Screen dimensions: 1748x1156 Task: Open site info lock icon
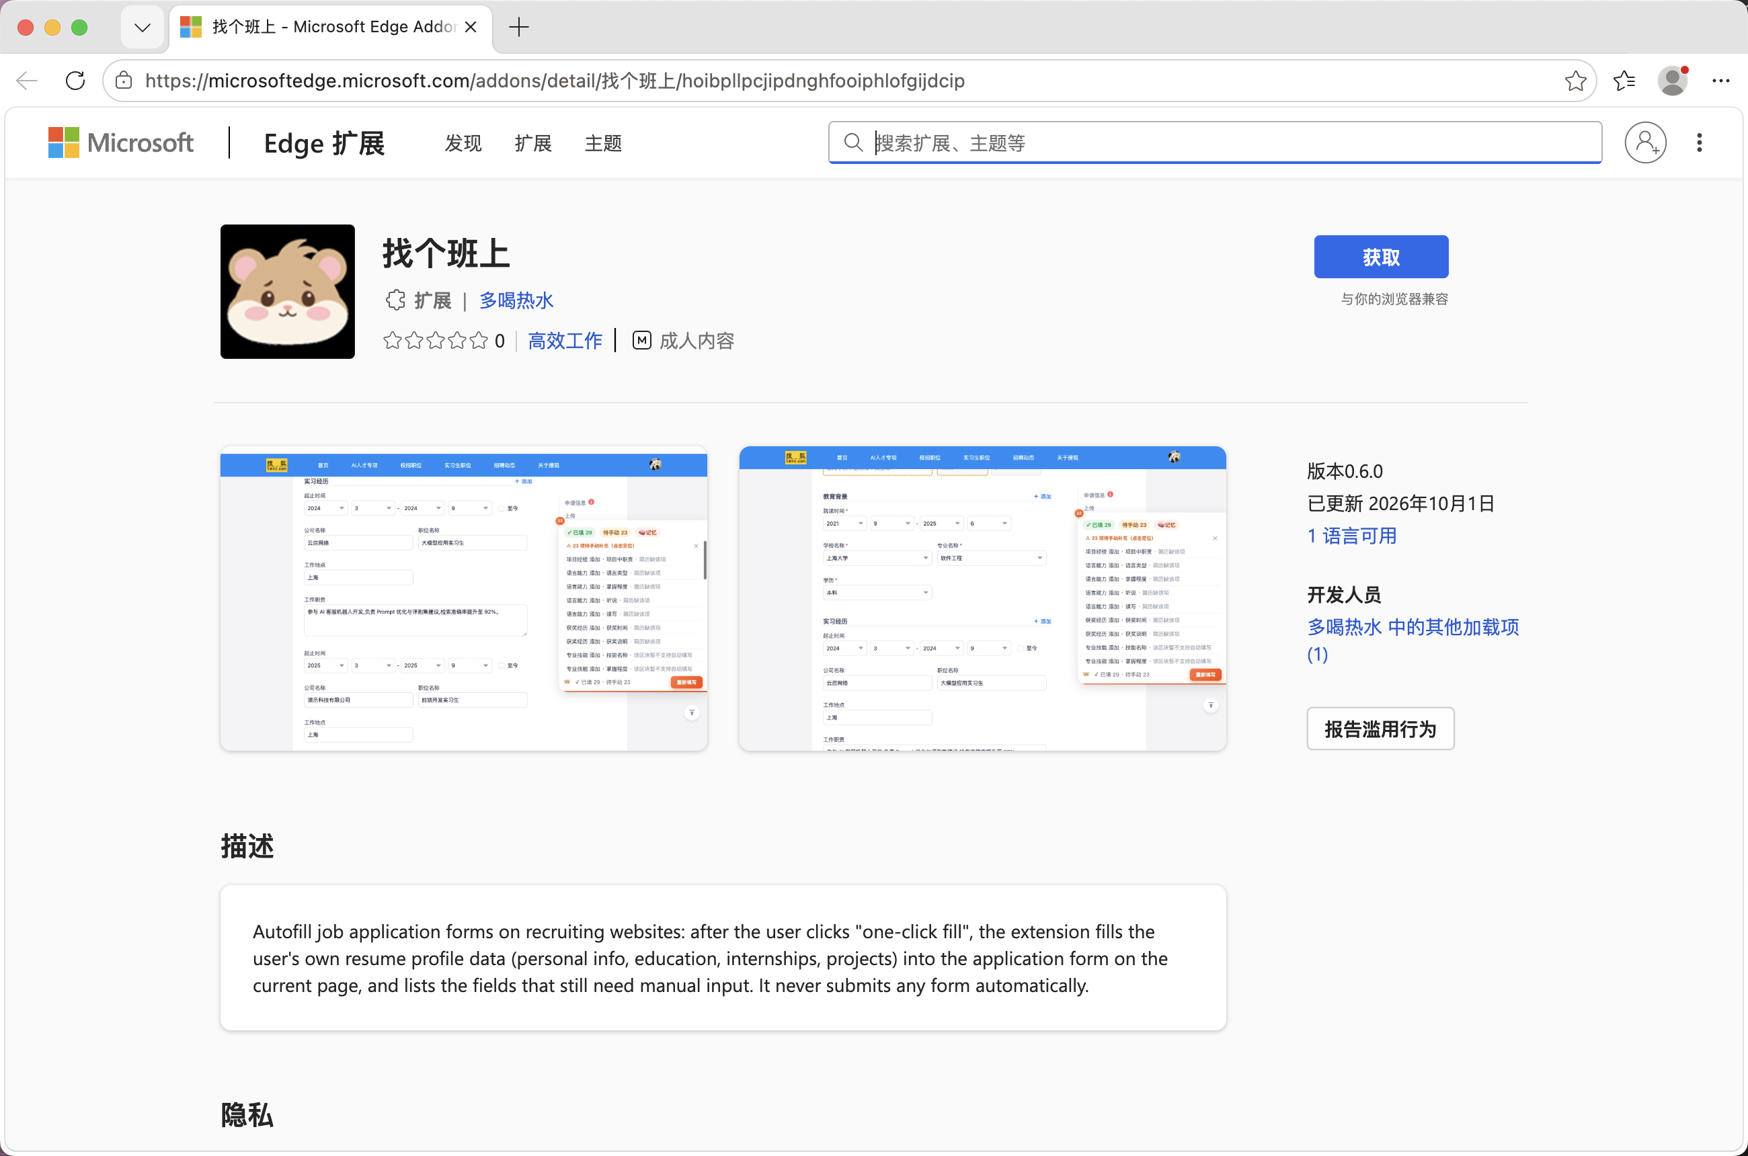(x=124, y=81)
